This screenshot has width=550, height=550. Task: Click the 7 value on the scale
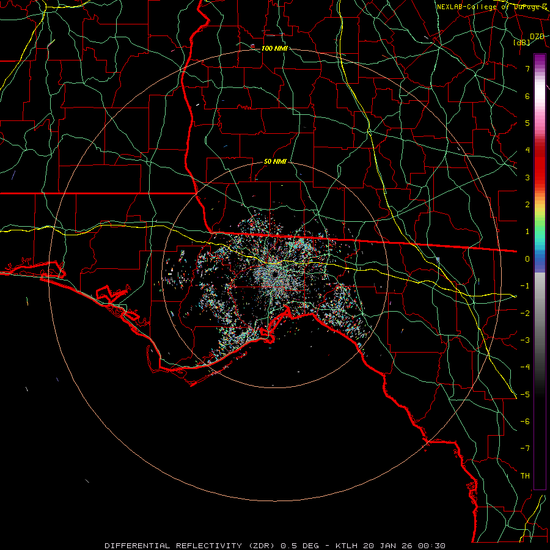click(527, 68)
